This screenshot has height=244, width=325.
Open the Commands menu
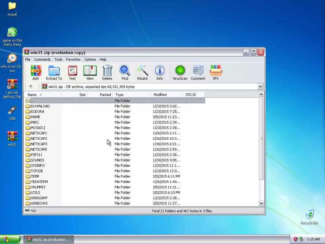[42, 59]
